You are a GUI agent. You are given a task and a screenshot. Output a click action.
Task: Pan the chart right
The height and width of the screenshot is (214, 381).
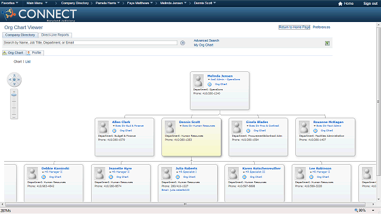pos(18,80)
